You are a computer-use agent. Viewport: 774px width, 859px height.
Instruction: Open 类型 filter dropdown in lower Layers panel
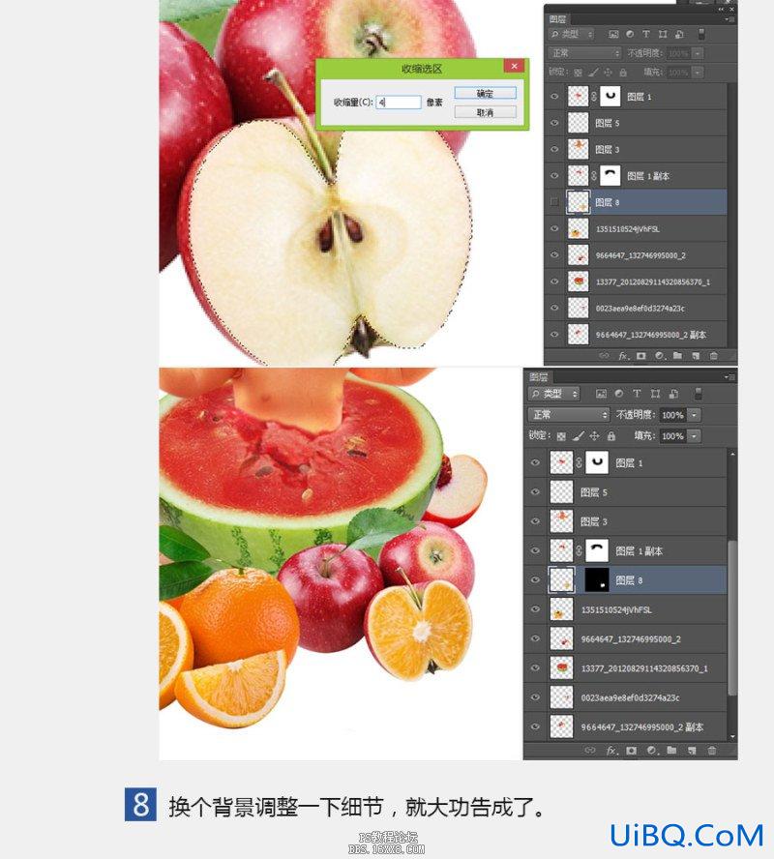[x=553, y=394]
